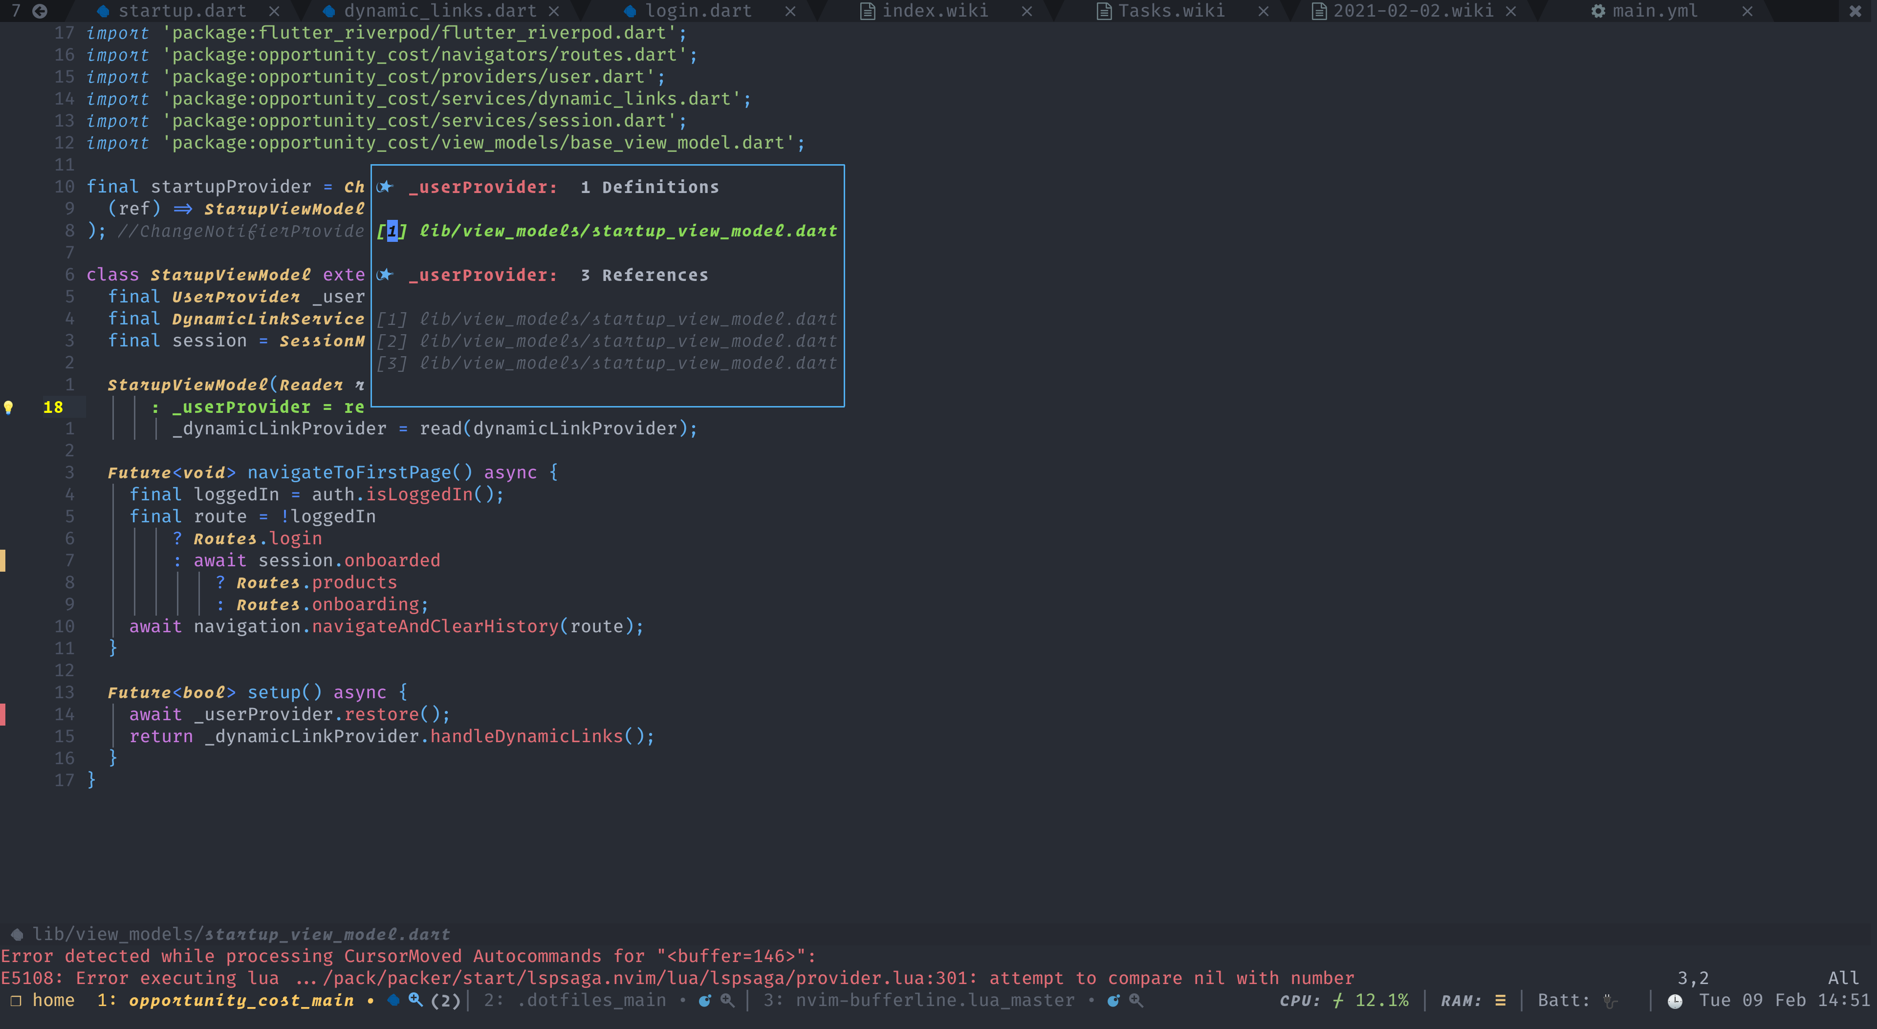Click the magnifier icon beside opportunity_cost_main

(x=416, y=1001)
